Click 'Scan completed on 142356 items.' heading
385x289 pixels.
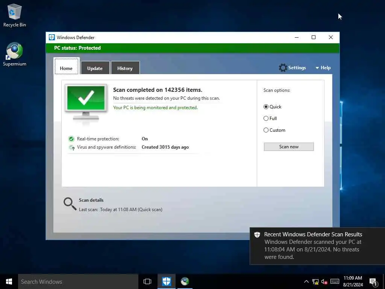point(158,90)
